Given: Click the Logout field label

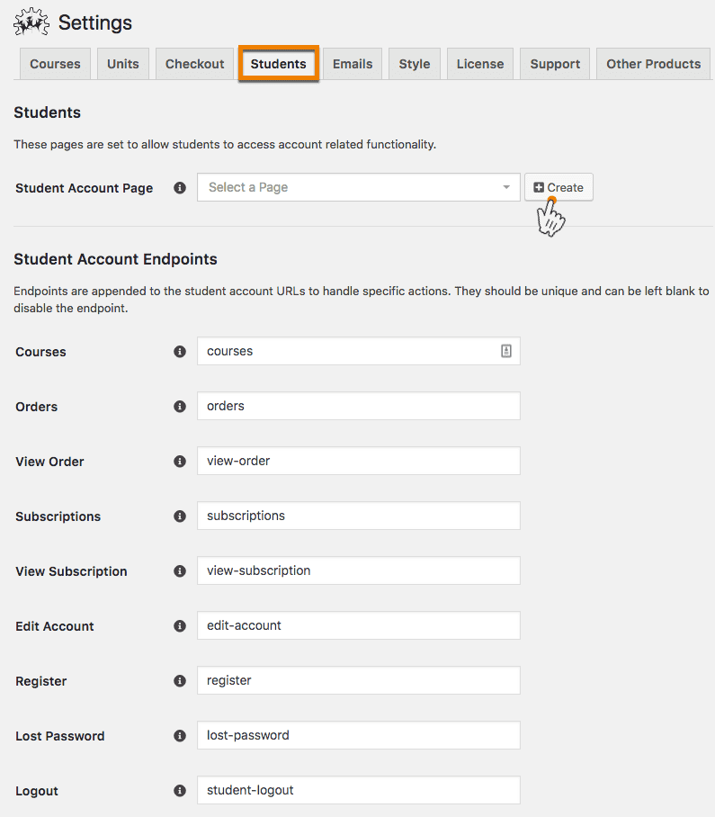Looking at the screenshot, I should [x=37, y=791].
